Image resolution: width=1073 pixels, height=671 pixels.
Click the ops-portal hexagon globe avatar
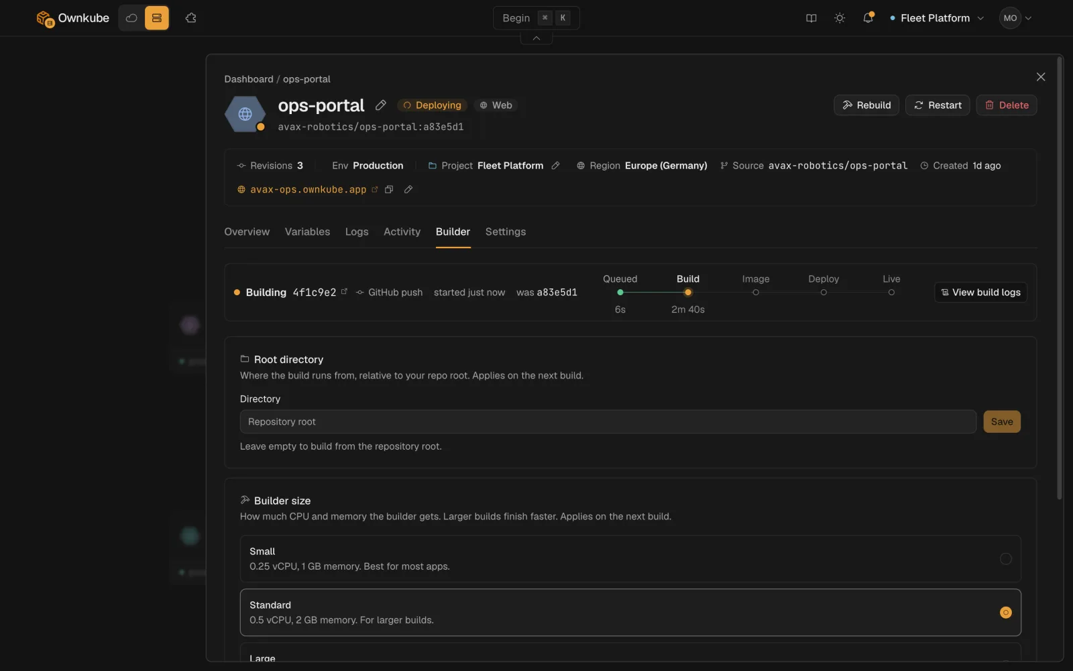[245, 114]
